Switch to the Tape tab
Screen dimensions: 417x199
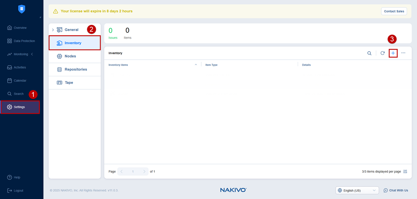pyautogui.click(x=75, y=82)
